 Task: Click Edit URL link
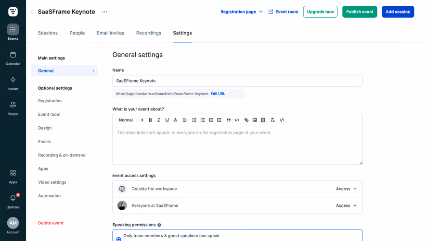coord(218,94)
